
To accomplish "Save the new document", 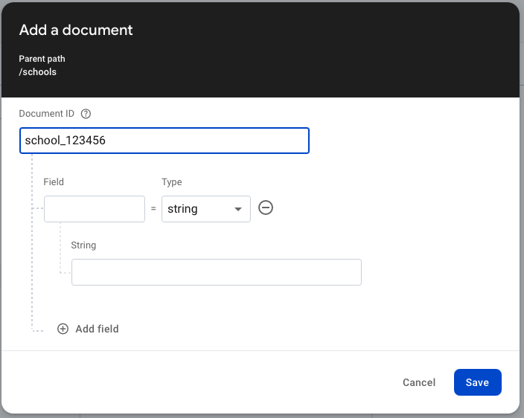I will (478, 382).
